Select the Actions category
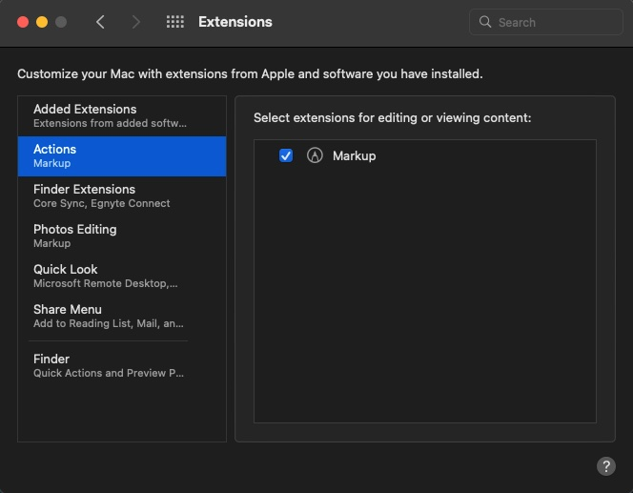 click(x=122, y=155)
